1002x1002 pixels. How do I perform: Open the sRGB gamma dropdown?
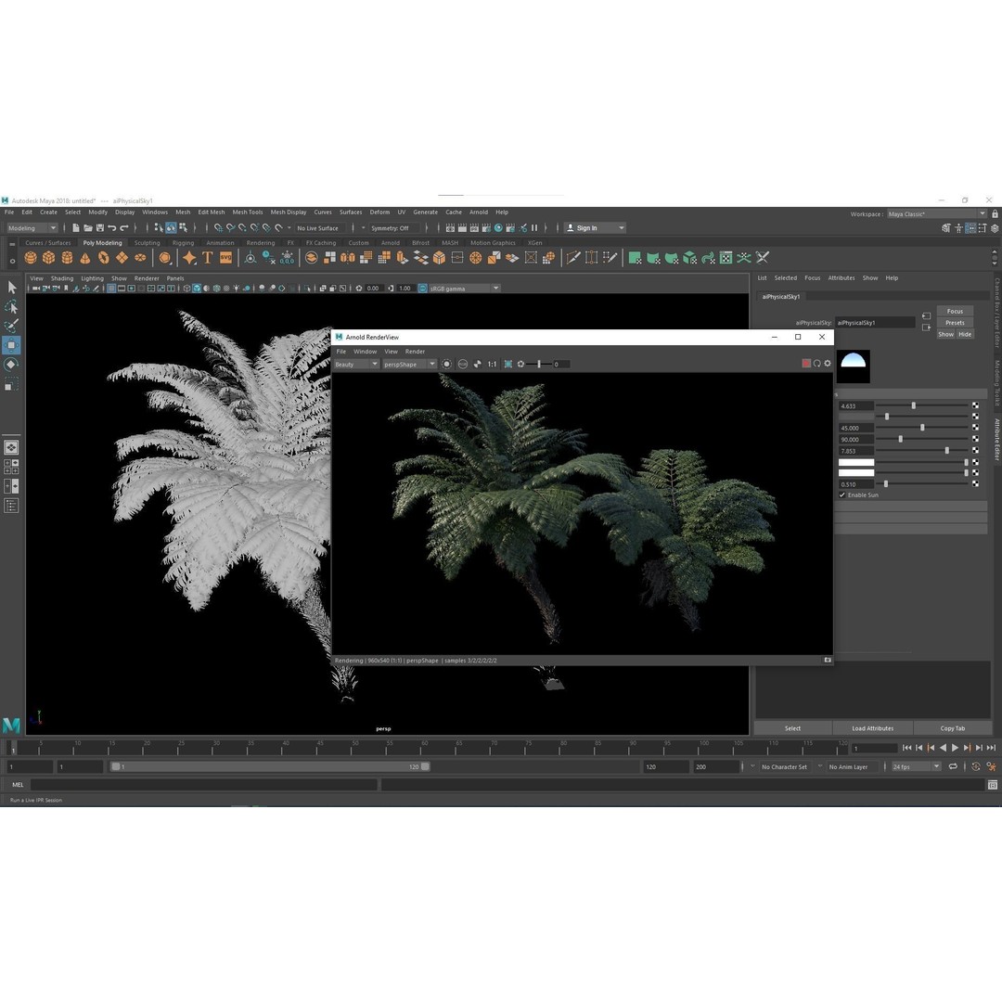pos(465,289)
